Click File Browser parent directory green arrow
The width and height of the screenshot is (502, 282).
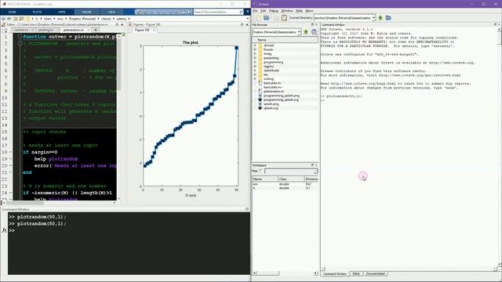point(306,32)
